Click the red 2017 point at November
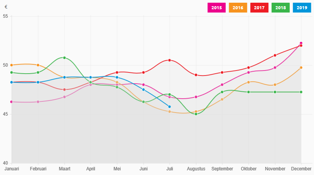This screenshot has height=175, width=314. [x=275, y=55]
